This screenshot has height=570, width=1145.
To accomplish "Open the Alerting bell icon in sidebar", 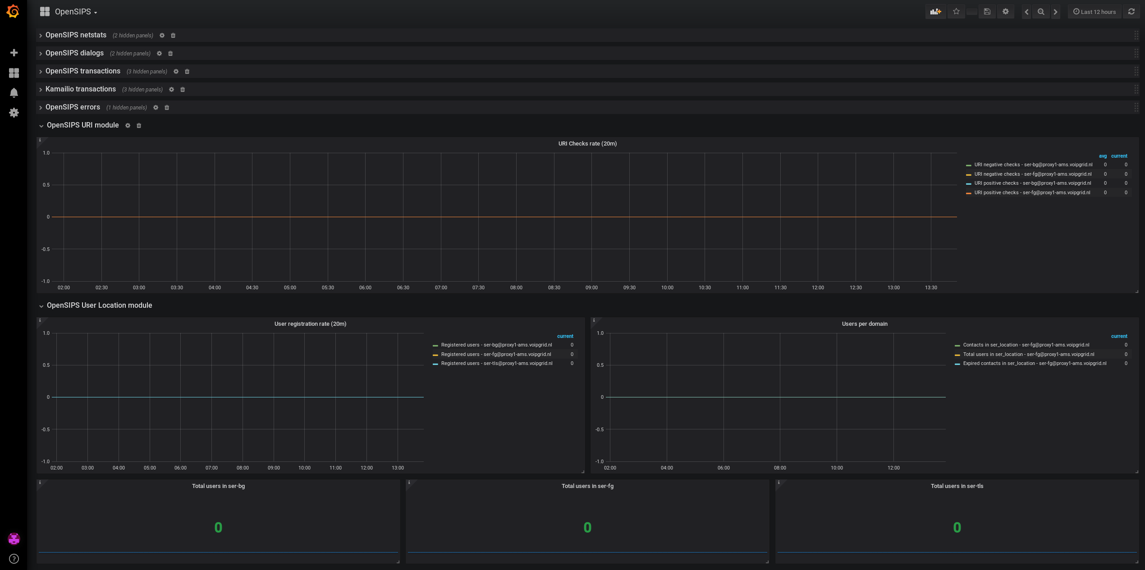I will click(x=14, y=92).
